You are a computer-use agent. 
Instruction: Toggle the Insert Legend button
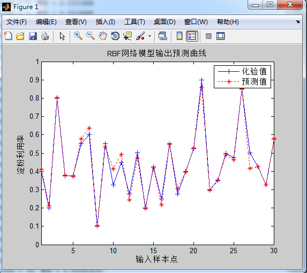[191, 36]
